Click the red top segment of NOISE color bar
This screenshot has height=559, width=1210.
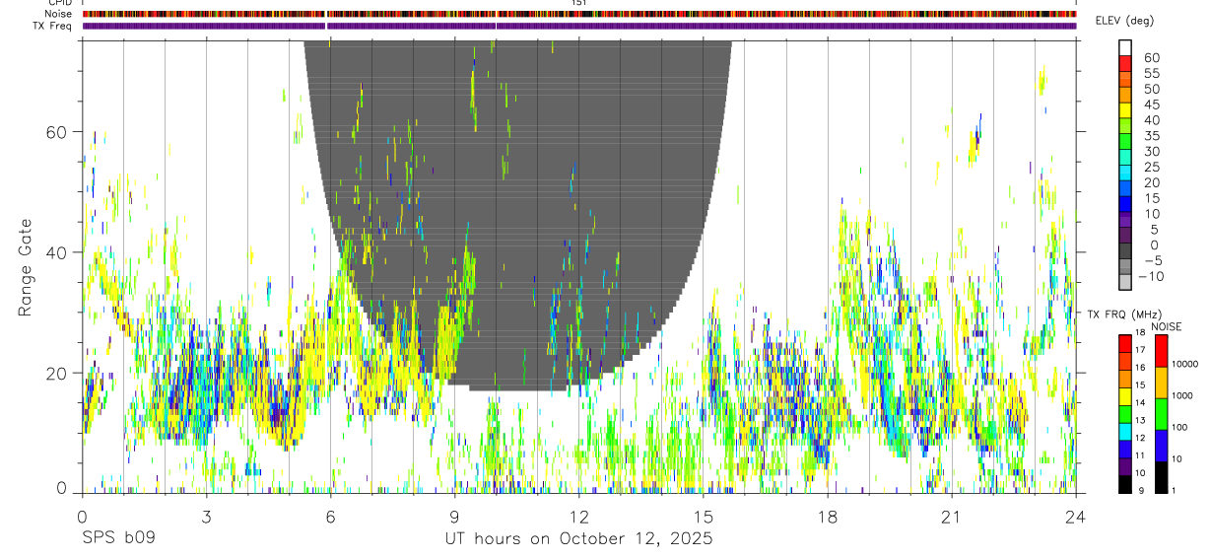tap(1162, 351)
